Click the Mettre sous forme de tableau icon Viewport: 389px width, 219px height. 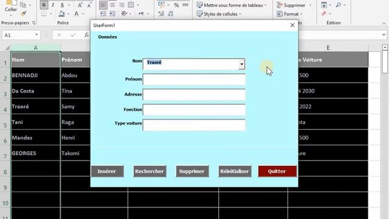(199, 5)
